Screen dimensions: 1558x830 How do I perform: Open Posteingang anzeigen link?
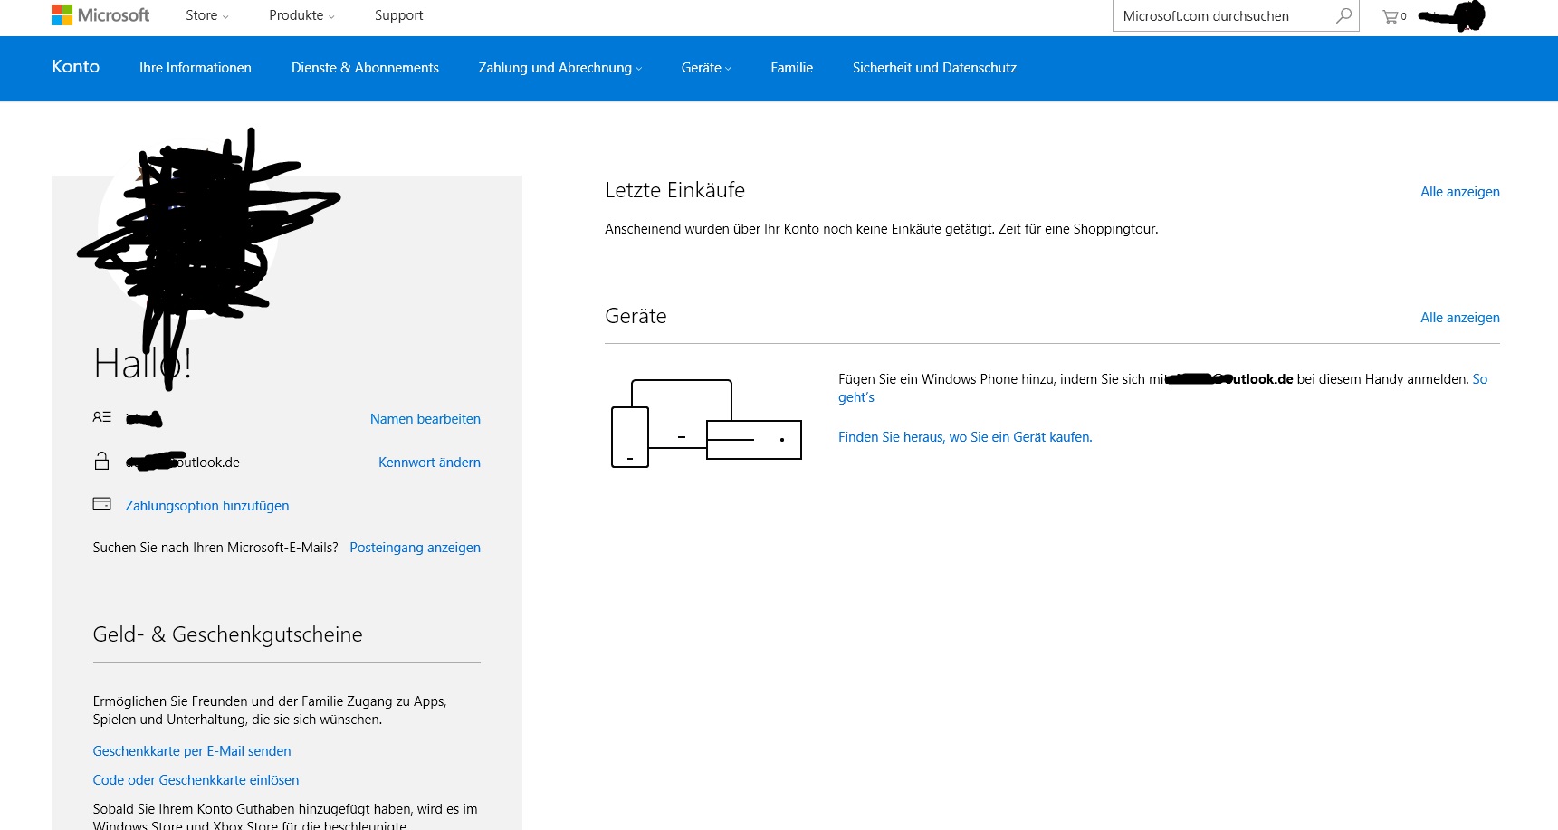coord(415,548)
